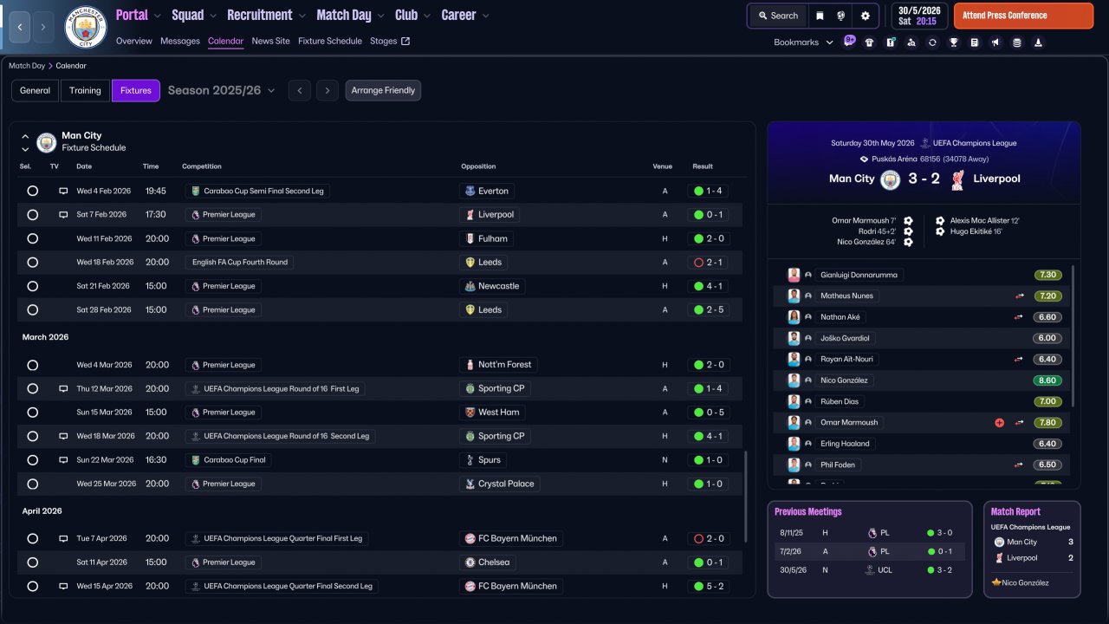
Task: Open the Manchester City club badge
Action: click(86, 27)
